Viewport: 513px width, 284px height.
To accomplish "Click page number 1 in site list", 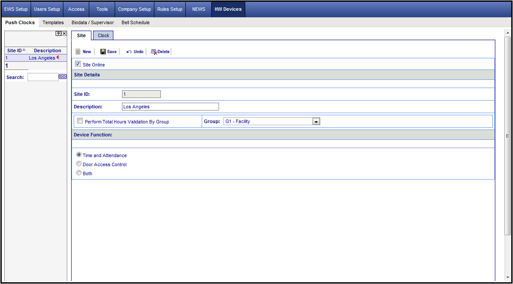I will point(6,66).
